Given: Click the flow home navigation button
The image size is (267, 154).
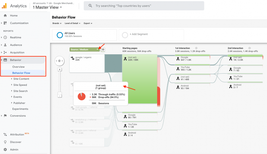Looking at the screenshot, I should tap(60, 61).
